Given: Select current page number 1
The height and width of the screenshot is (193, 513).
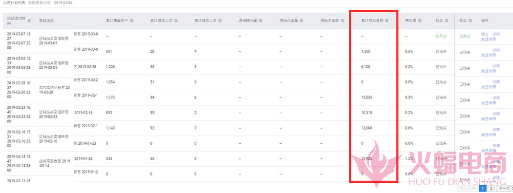Looking at the screenshot, I should (x=483, y=189).
